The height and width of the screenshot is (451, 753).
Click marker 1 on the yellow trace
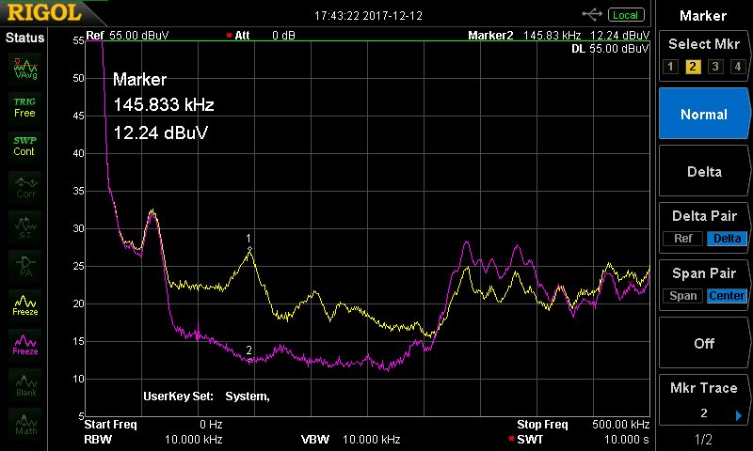[x=249, y=248]
